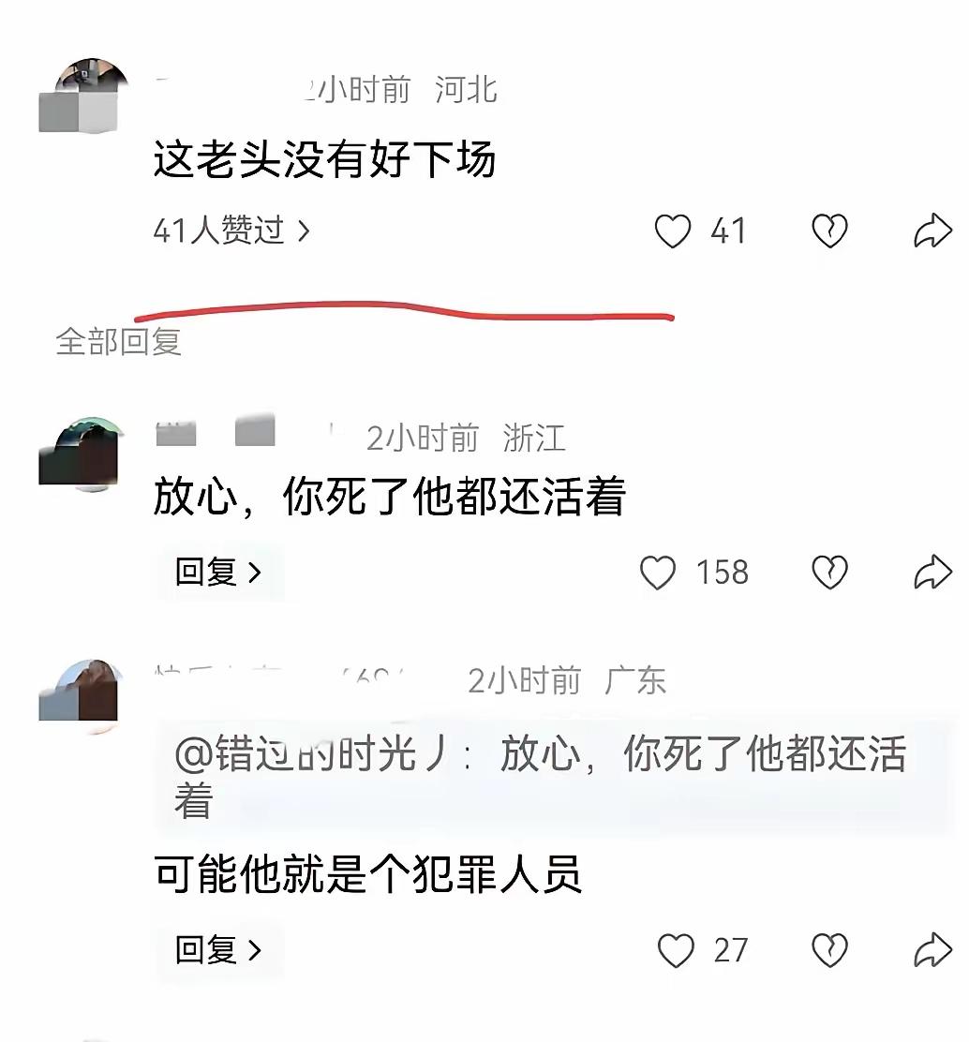Image resolution: width=969 pixels, height=1042 pixels.
Task: Tap the comment text '这老头没有好下场'
Action: (324, 159)
